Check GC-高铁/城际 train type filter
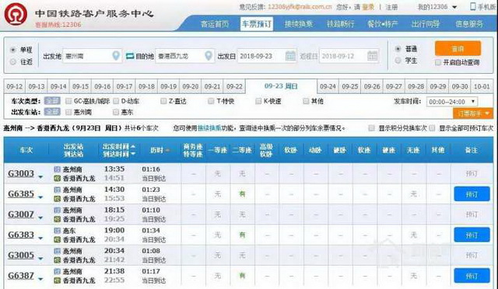The height and width of the screenshot is (289, 498). click(68, 101)
